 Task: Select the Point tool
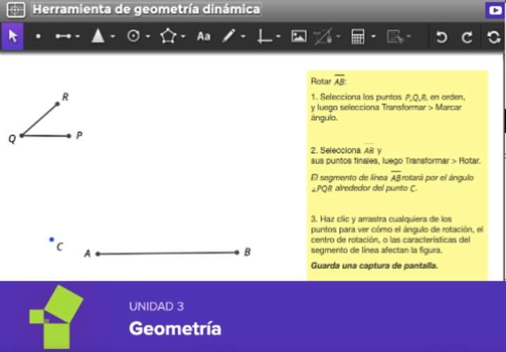pos(38,37)
